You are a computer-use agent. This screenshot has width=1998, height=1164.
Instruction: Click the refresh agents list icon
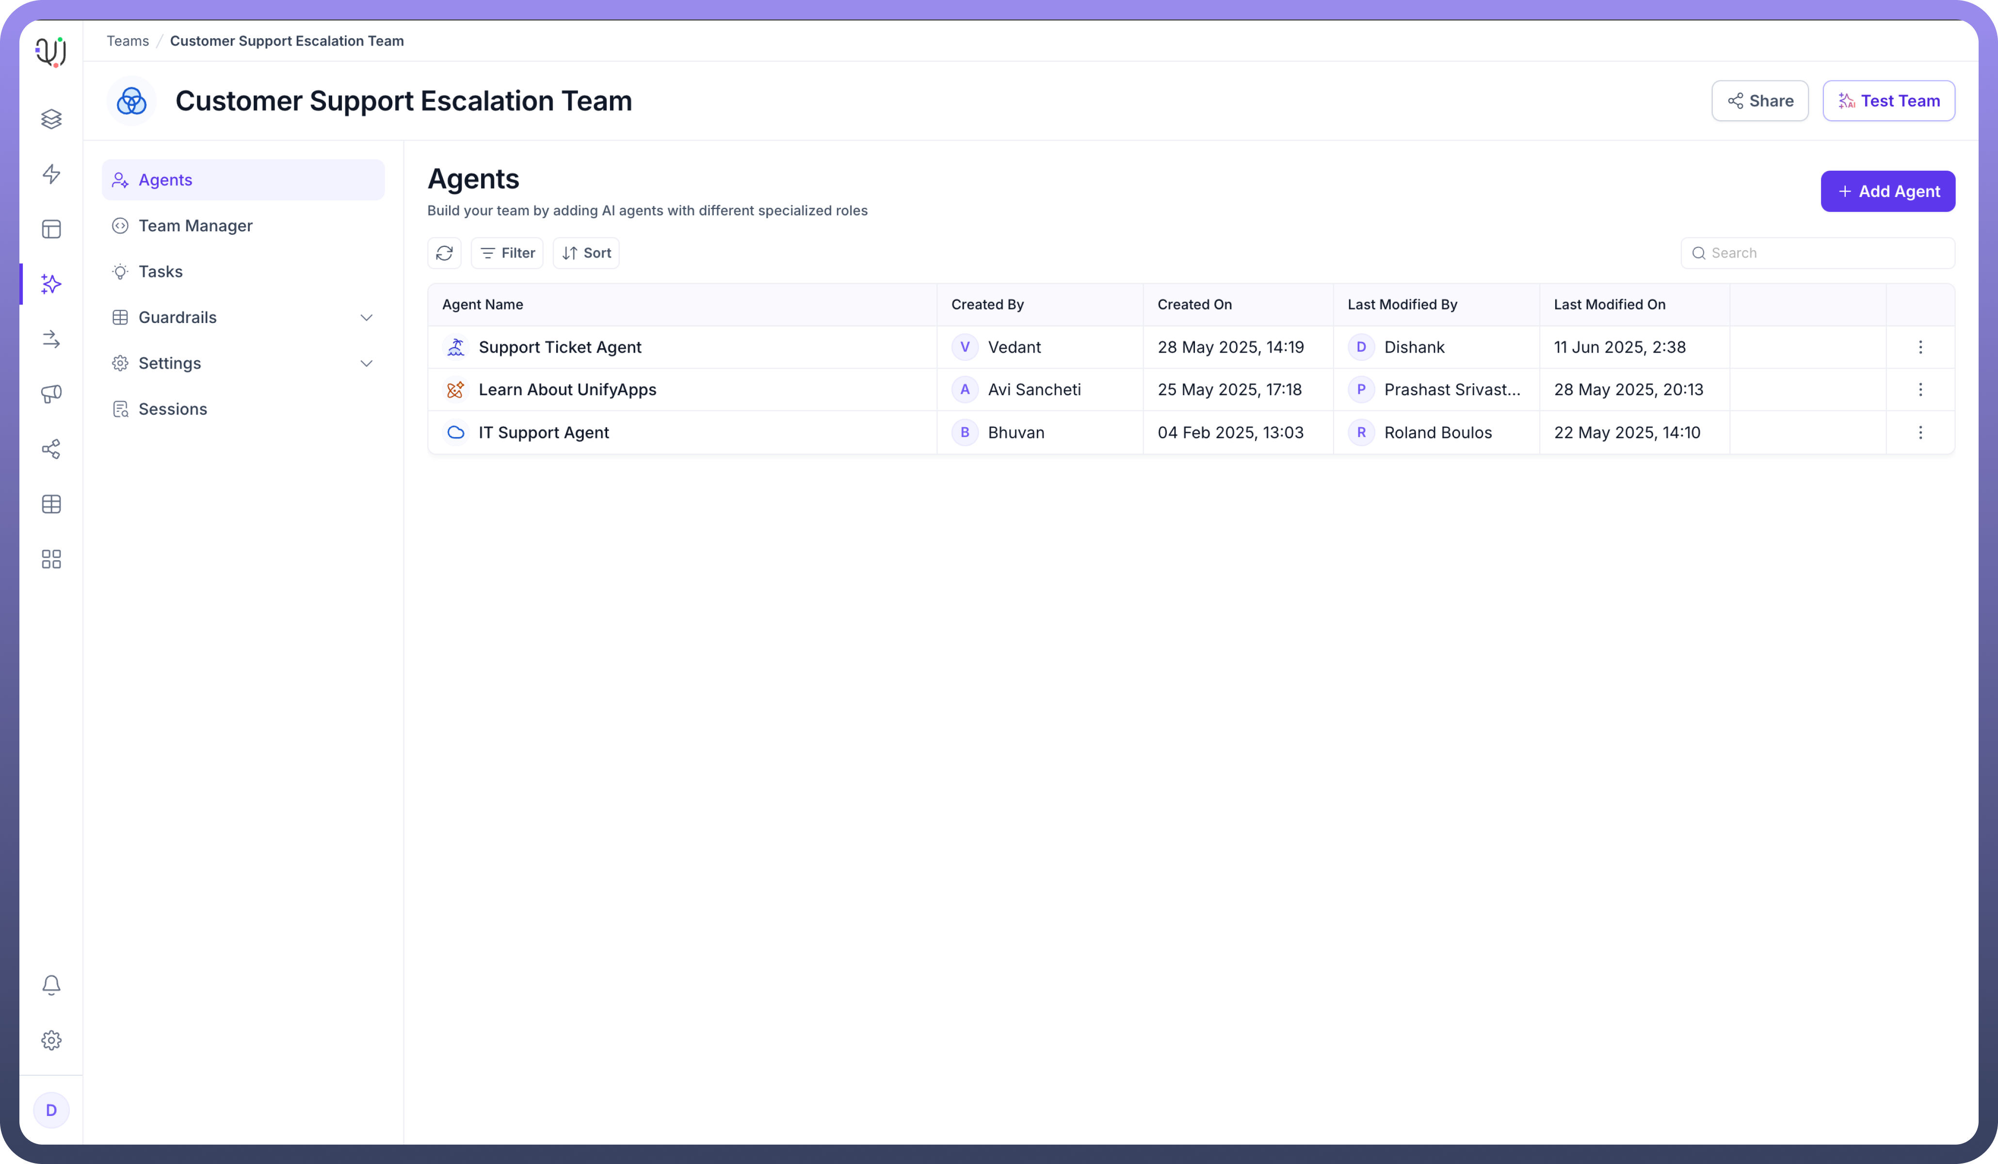tap(444, 253)
